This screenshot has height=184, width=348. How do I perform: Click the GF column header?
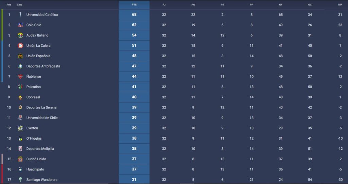click(x=281, y=5)
